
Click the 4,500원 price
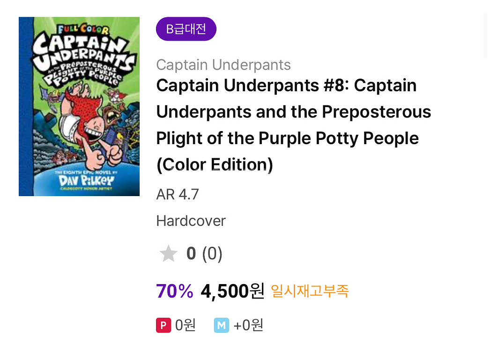click(232, 291)
